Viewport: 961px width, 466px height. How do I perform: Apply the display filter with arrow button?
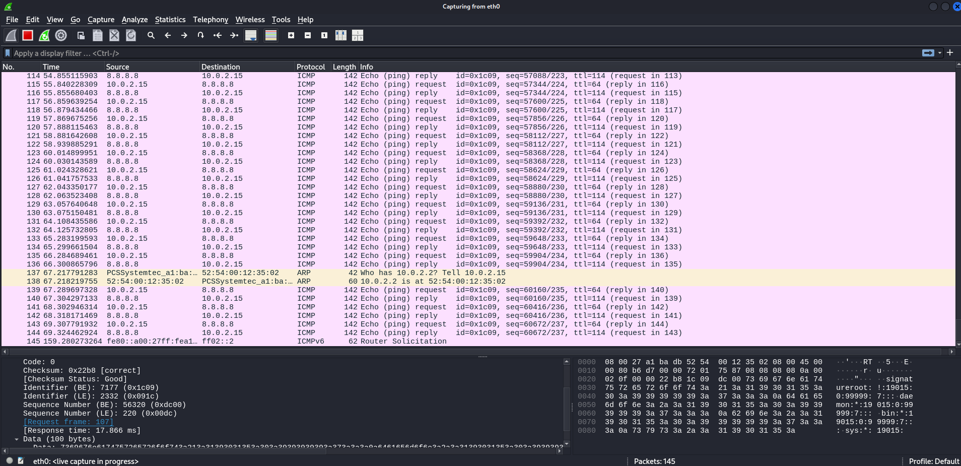(929, 52)
